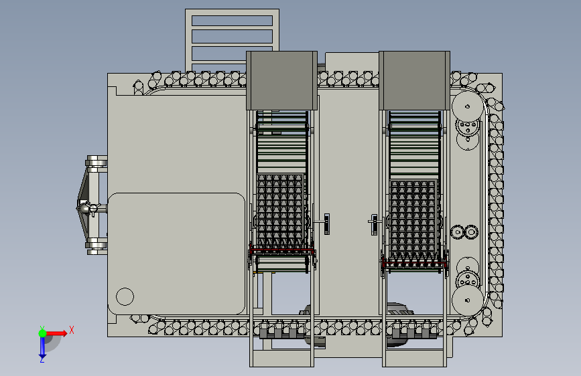Select the red bracket on the right conveyor
The width and height of the screenshot is (581, 376).
click(x=414, y=264)
